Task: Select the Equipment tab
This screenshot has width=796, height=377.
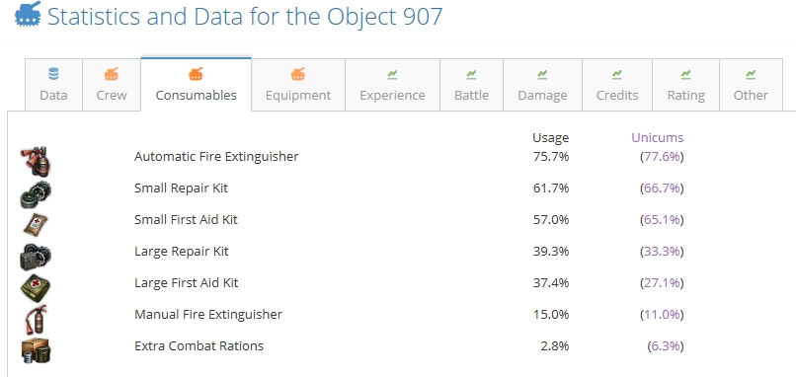Action: (x=298, y=85)
